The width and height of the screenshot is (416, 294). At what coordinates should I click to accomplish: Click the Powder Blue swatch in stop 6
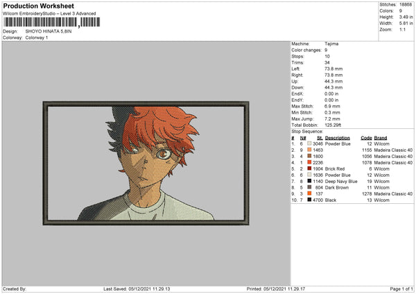[309, 175]
